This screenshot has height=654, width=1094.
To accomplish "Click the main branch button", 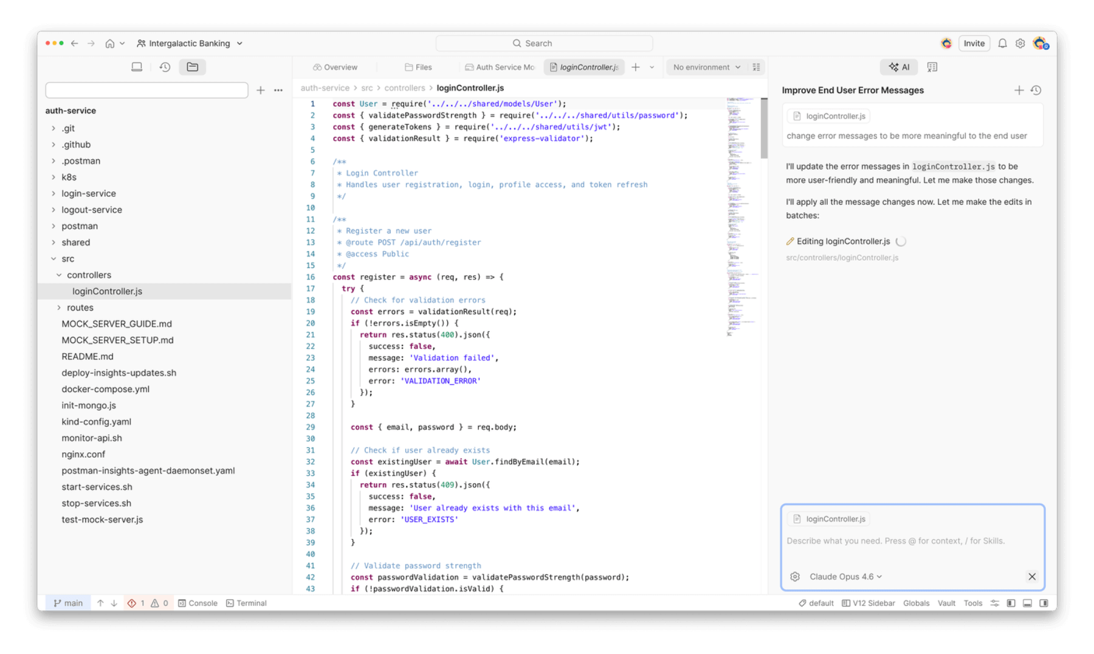I will 68,603.
